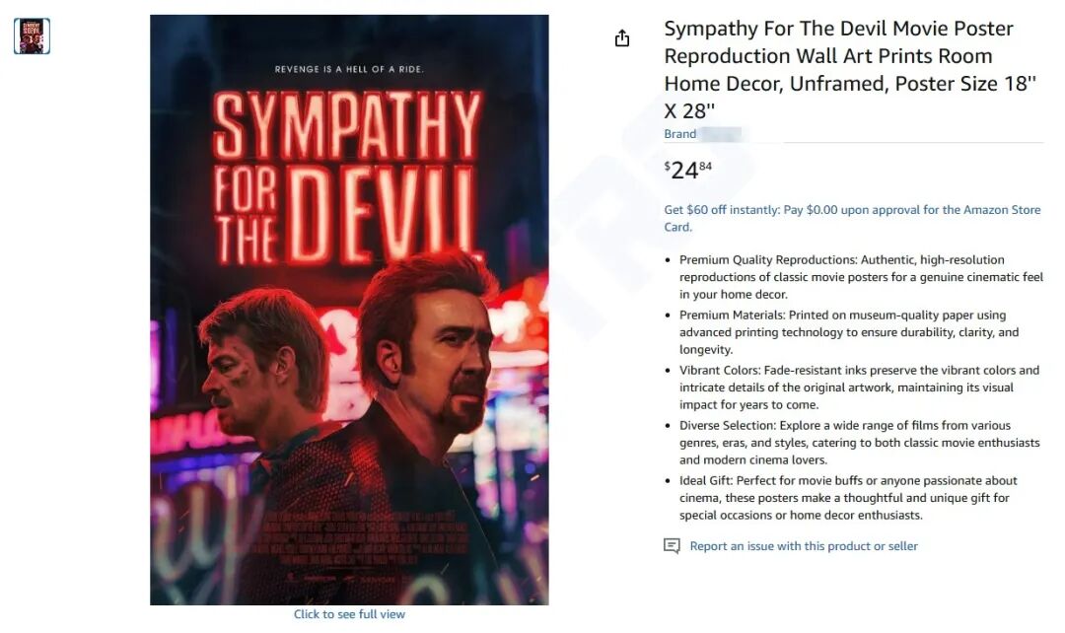Open the 'Click to see full view' link
Image resolution: width=1065 pixels, height=633 pixels.
(349, 614)
